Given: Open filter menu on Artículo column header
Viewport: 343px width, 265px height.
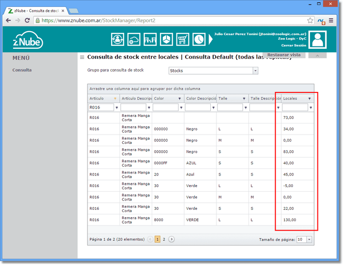Looking at the screenshot, I should (x=115, y=98).
